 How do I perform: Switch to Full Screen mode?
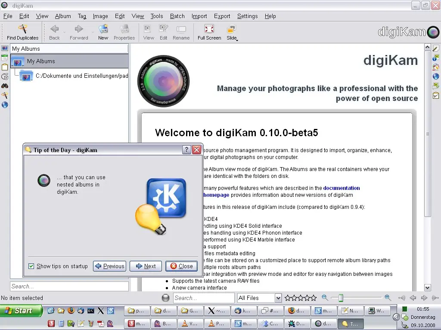209,32
